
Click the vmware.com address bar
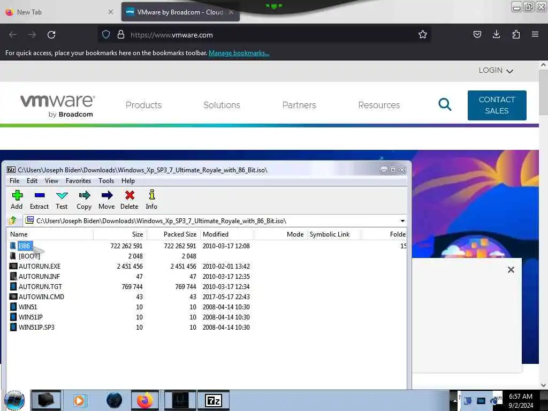point(264,35)
